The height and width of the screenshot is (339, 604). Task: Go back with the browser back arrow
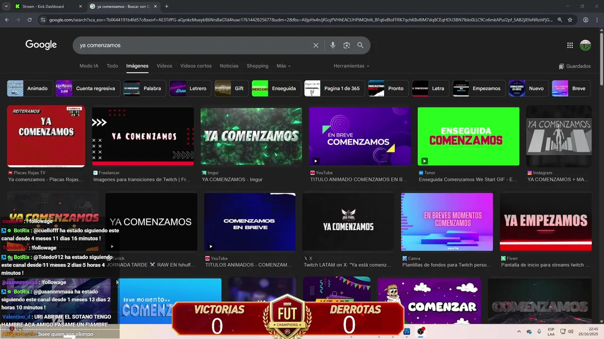tap(7, 20)
